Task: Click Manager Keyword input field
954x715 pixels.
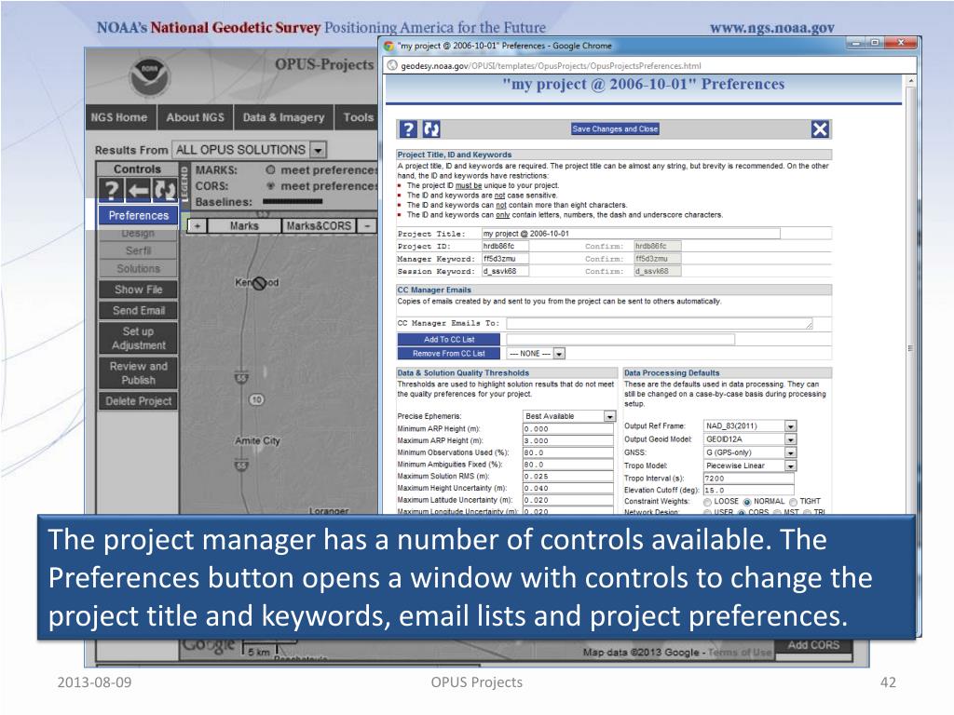Action: pyautogui.click(x=505, y=259)
